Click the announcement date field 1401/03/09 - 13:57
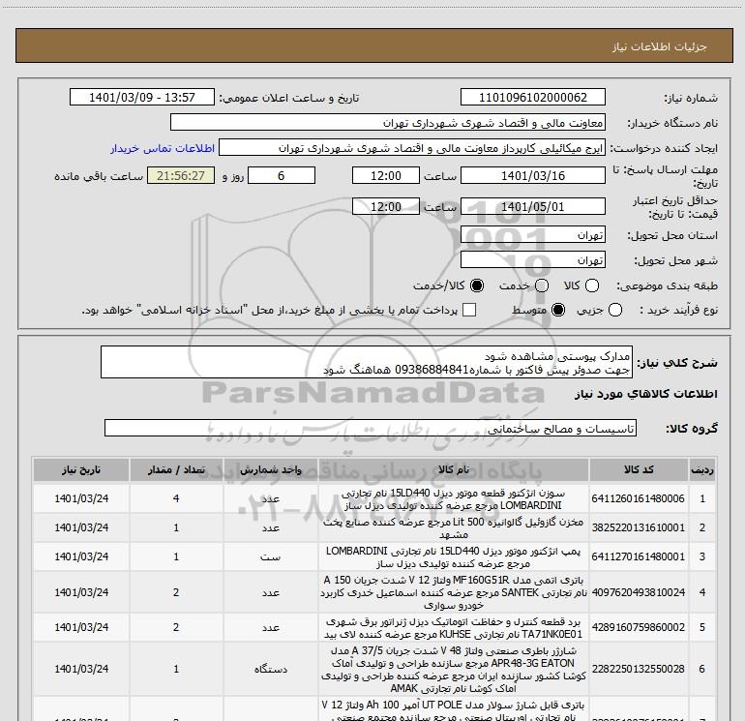The height and width of the screenshot is (721, 745). click(142, 98)
